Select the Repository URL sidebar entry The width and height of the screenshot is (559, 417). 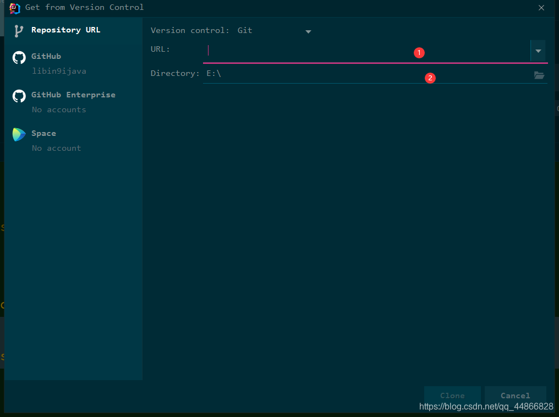click(x=66, y=30)
